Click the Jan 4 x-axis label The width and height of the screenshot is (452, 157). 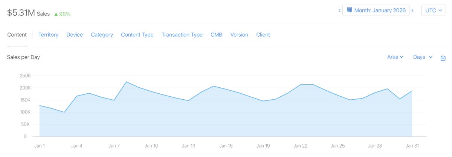pyautogui.click(x=76, y=146)
